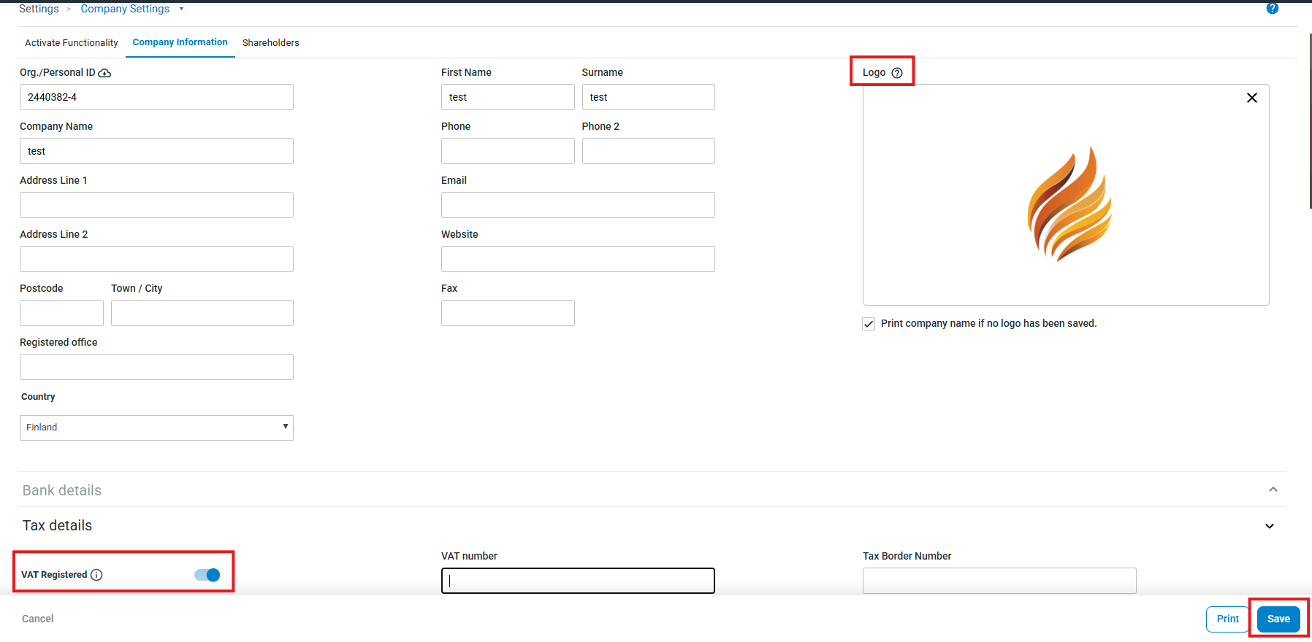Expand the Bank details section
Screen dimensions: 1312x642
(x=1273, y=490)
